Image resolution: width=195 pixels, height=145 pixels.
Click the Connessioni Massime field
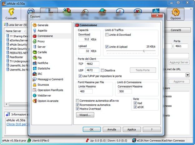125,91
